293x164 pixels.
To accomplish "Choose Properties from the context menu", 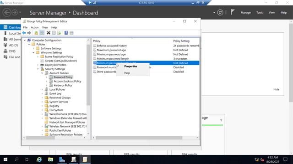I will [x=130, y=66].
